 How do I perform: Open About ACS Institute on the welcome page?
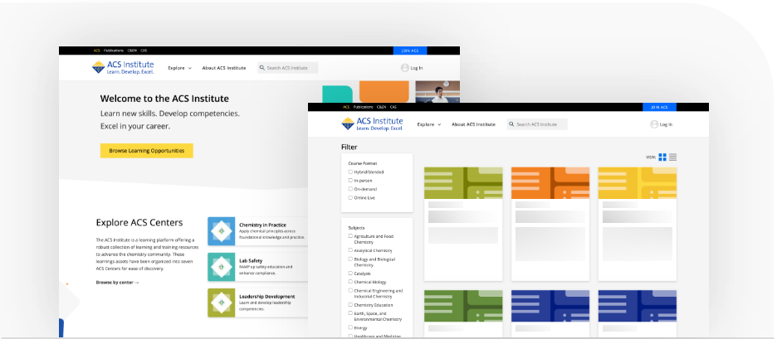224,68
